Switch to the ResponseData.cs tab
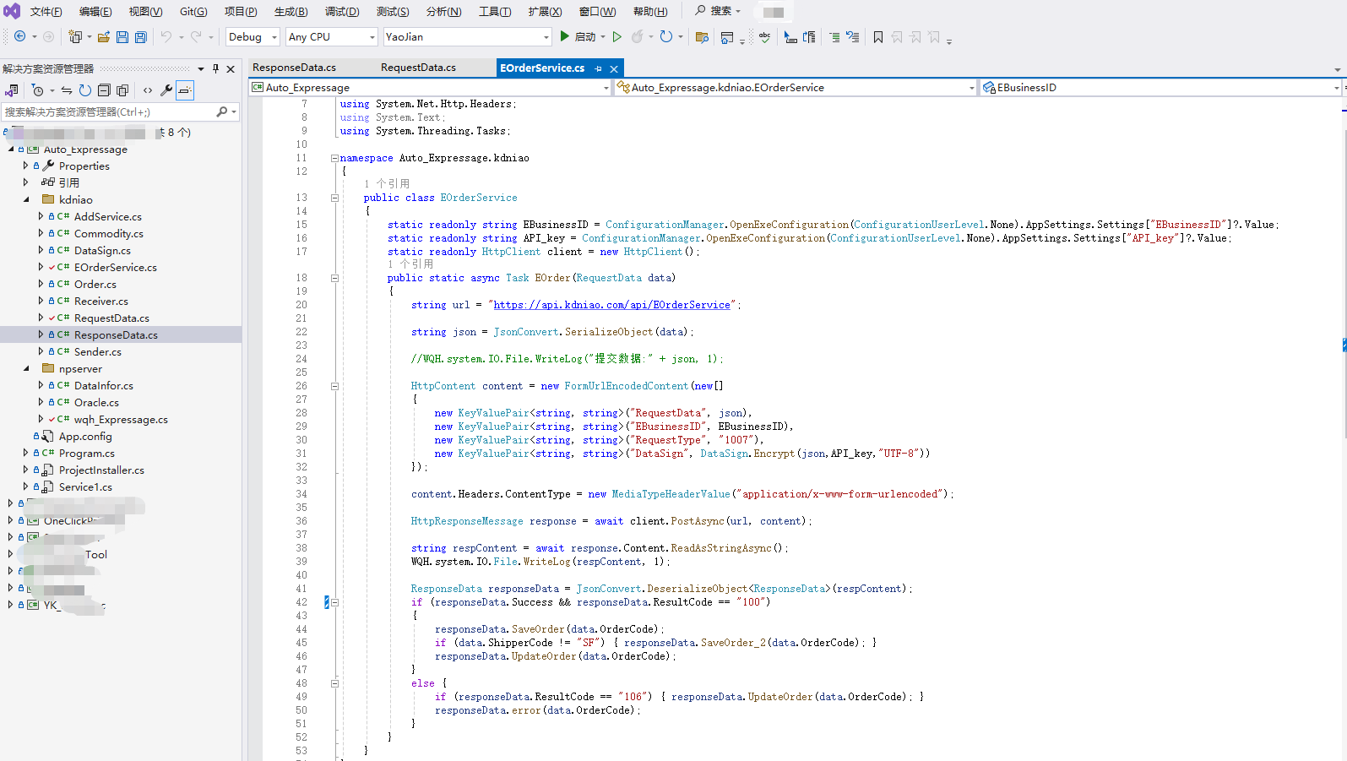The image size is (1347, 761). (294, 68)
